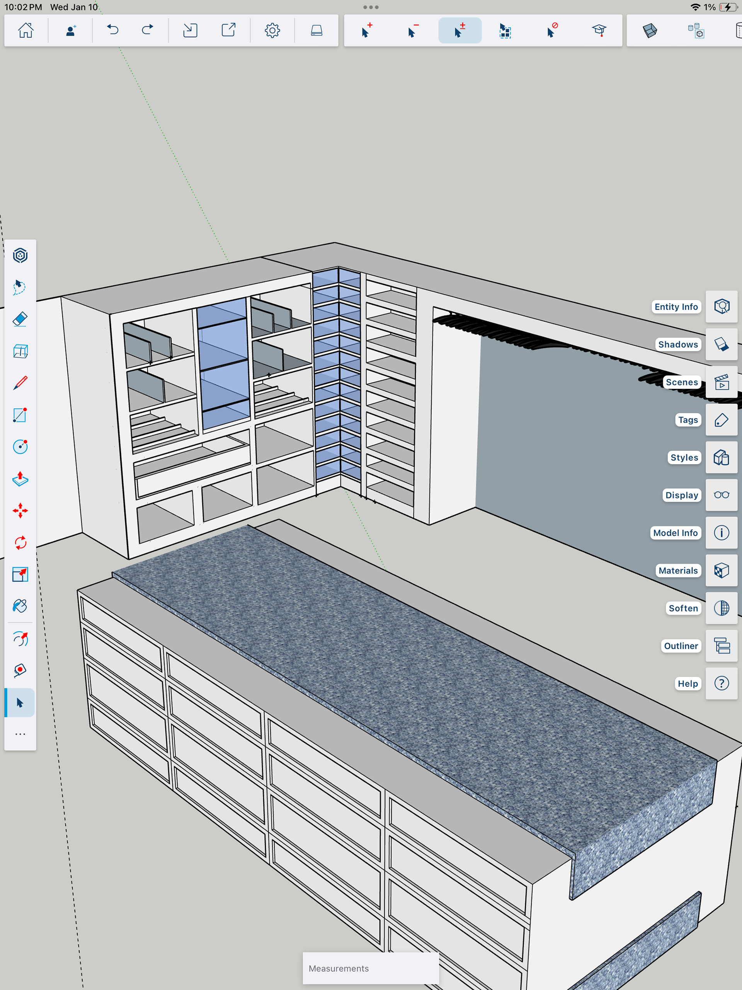The height and width of the screenshot is (990, 742).
Task: Select the Pencil line tool
Action: point(20,383)
